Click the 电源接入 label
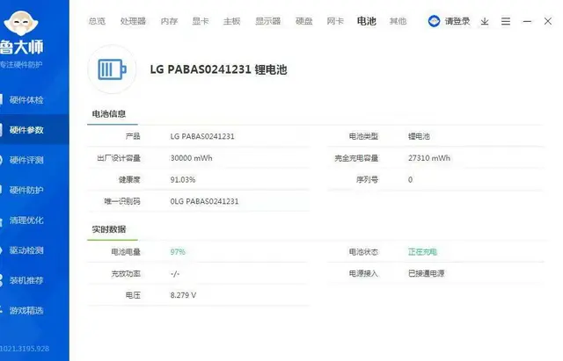Image resolution: width=563 pixels, height=361 pixels. click(363, 273)
